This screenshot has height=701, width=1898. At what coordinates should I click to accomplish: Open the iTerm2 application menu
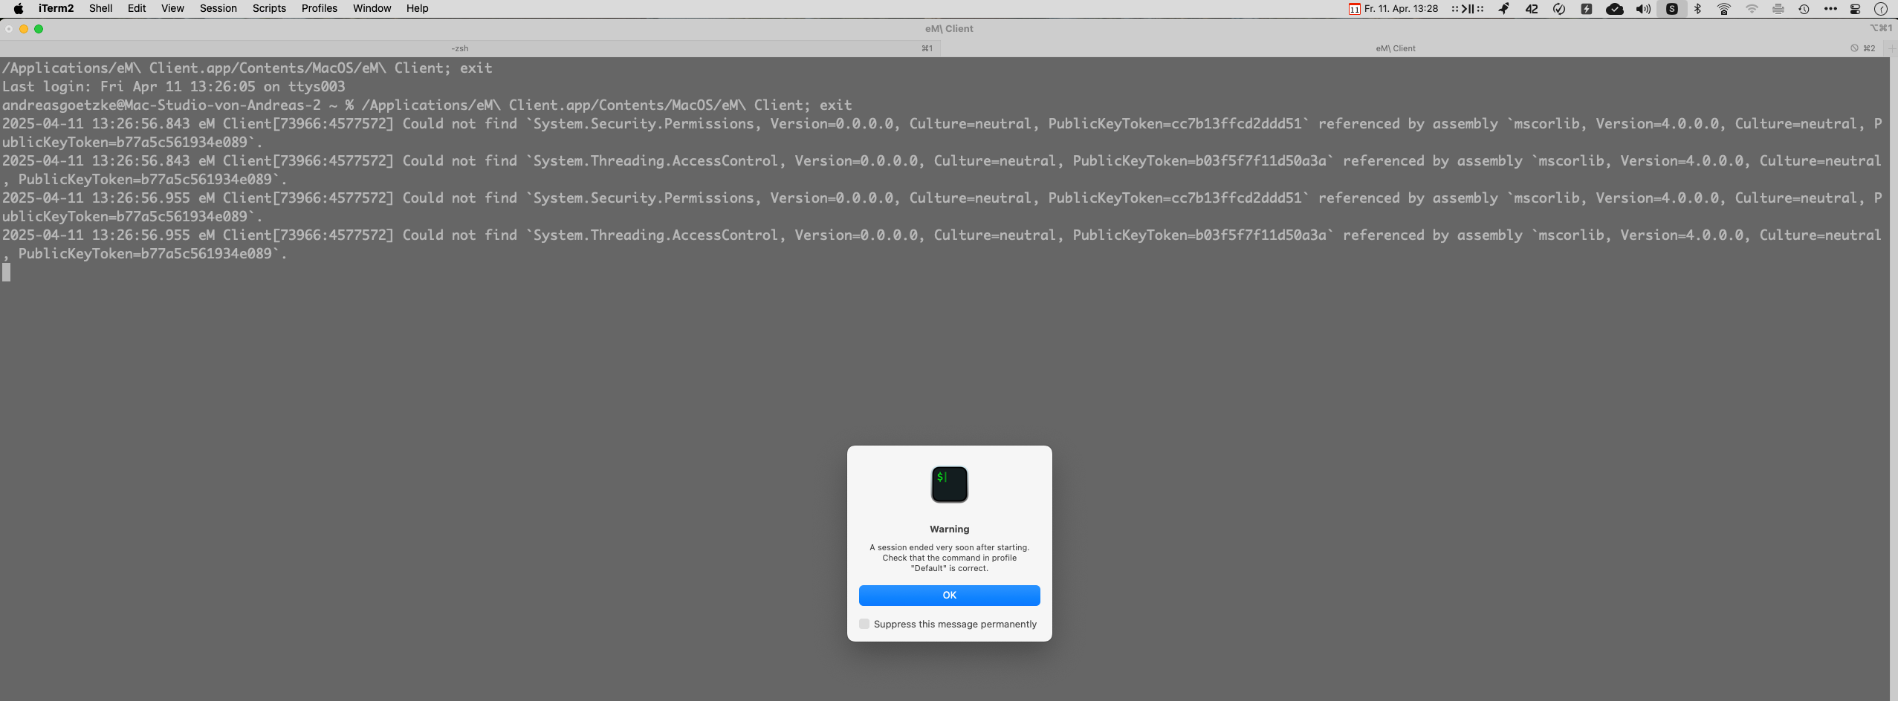click(x=56, y=8)
